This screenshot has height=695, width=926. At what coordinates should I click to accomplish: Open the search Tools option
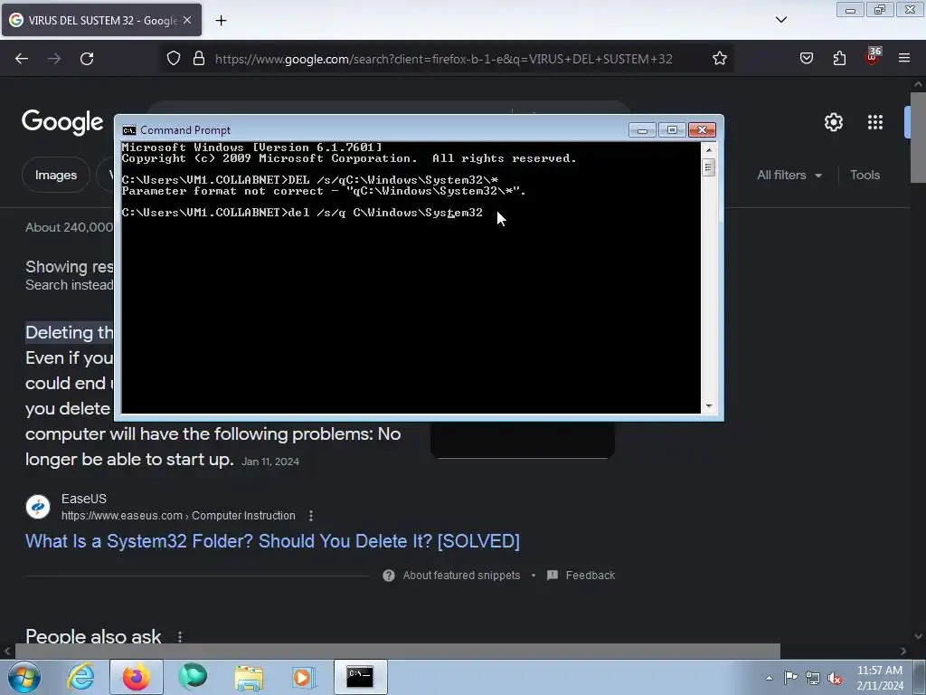click(865, 175)
